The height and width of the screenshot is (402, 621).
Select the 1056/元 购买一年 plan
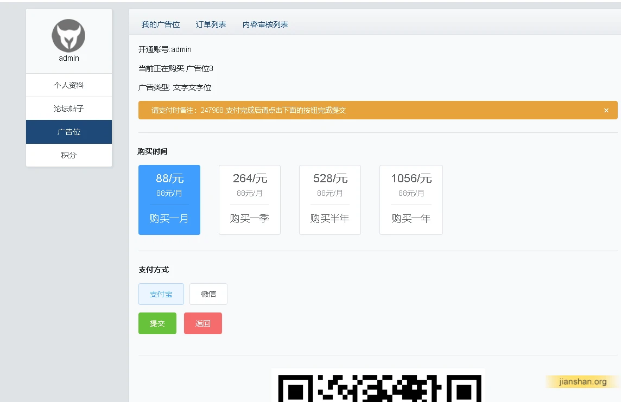coord(411,200)
